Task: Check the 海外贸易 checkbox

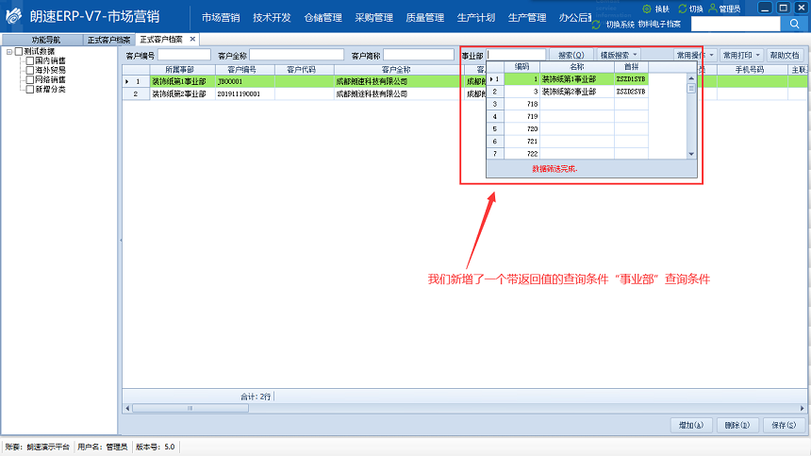Action: [30, 70]
